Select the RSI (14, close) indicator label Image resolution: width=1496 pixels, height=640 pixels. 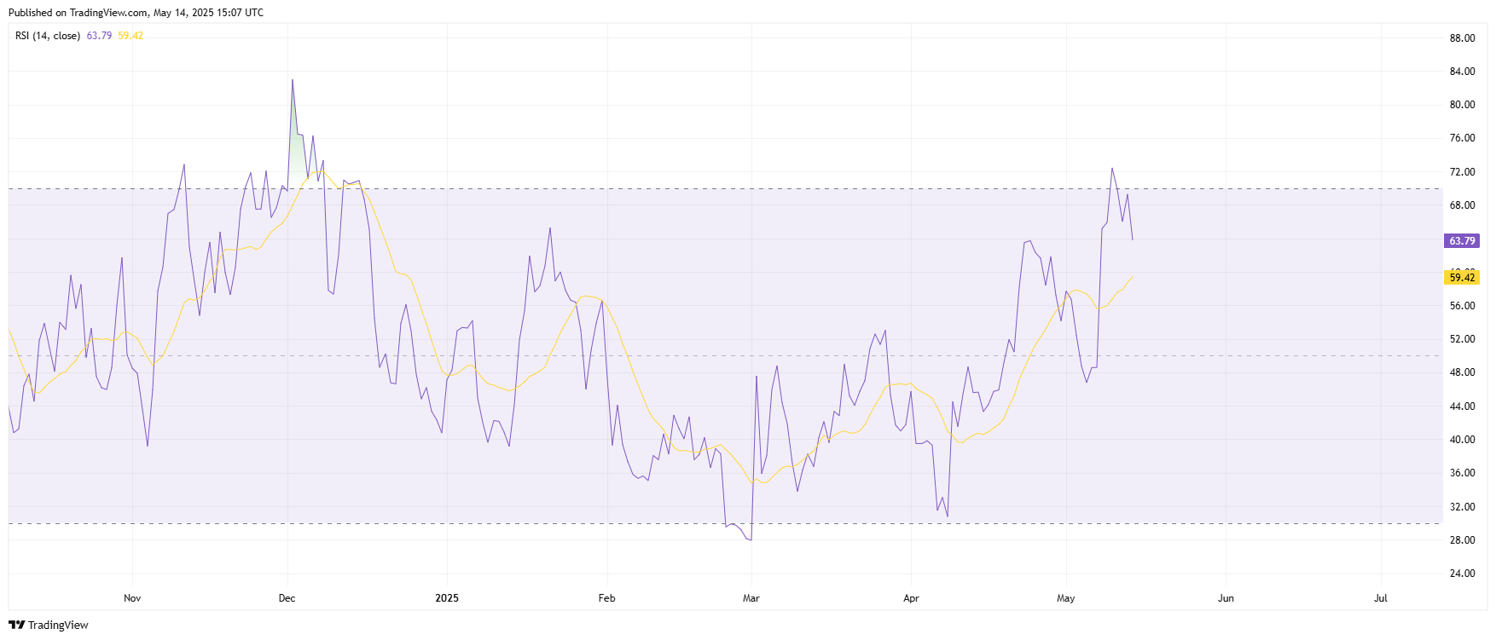coord(48,36)
